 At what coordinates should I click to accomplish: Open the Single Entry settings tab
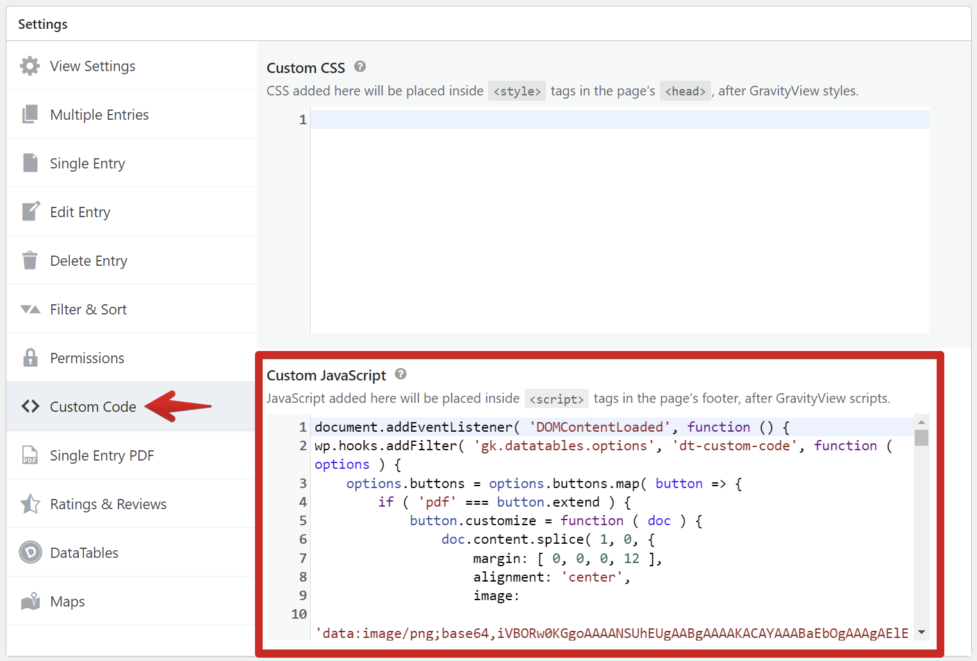point(87,163)
